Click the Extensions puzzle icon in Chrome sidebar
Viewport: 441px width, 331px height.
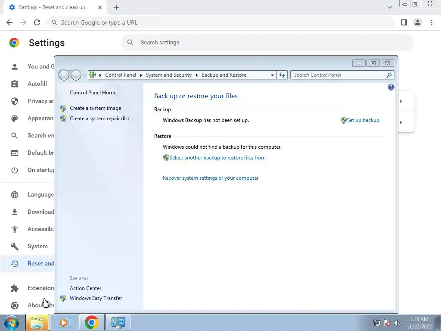pos(15,288)
